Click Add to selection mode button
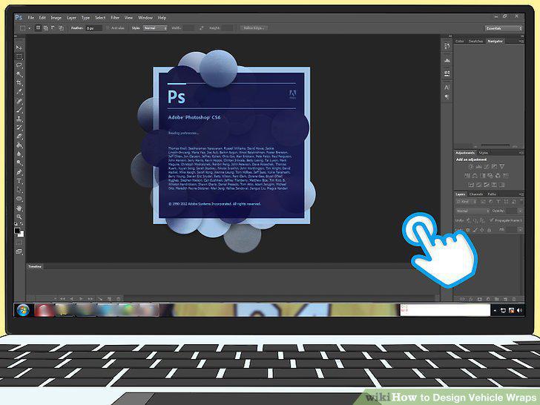This screenshot has width=540, height=405. pos(46,28)
